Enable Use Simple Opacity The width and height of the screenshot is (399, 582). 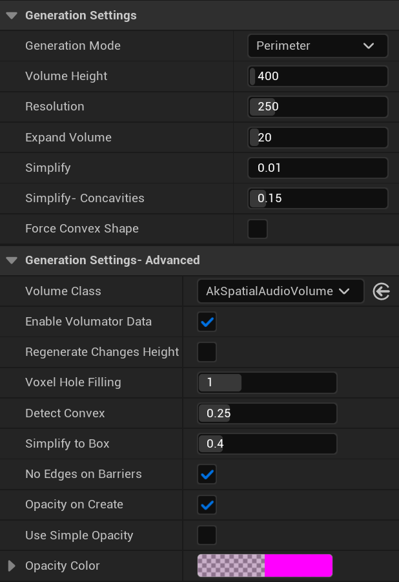pyautogui.click(x=207, y=535)
